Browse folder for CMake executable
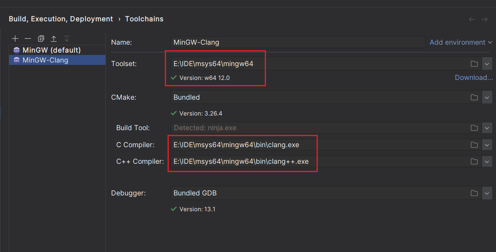This screenshot has height=252, width=496. tap(474, 97)
